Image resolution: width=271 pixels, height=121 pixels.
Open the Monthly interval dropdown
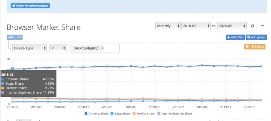[168, 26]
